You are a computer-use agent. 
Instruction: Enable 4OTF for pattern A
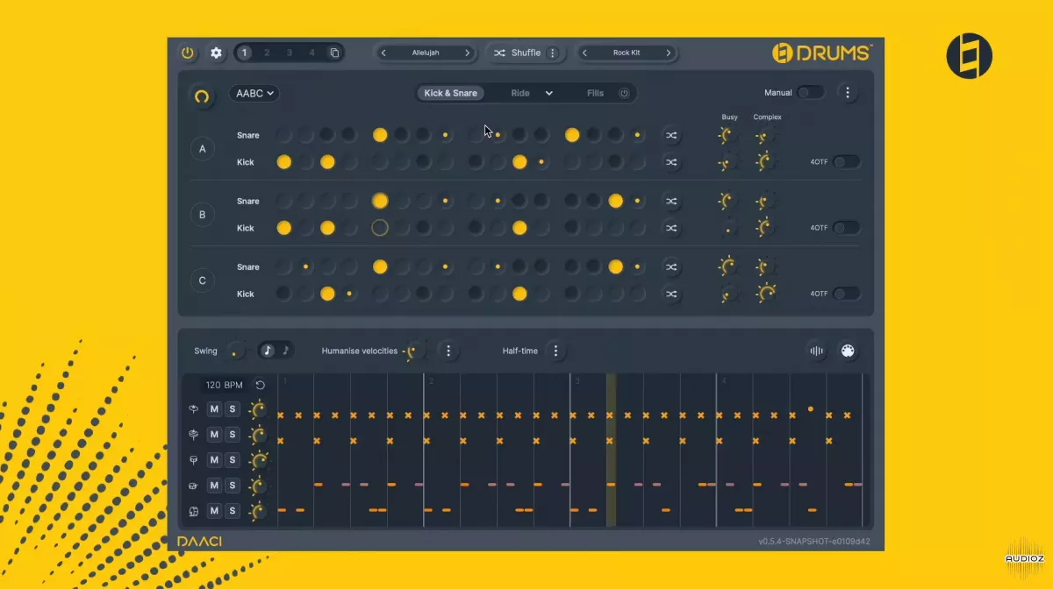pyautogui.click(x=847, y=162)
